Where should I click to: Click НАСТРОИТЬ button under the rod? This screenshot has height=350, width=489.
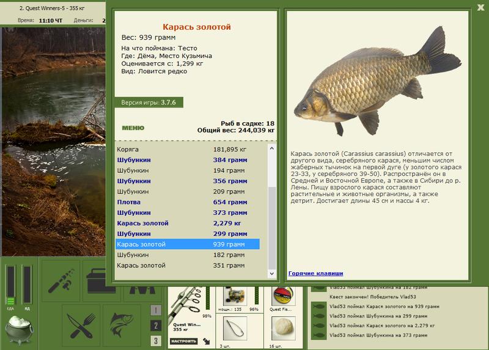point(184,341)
